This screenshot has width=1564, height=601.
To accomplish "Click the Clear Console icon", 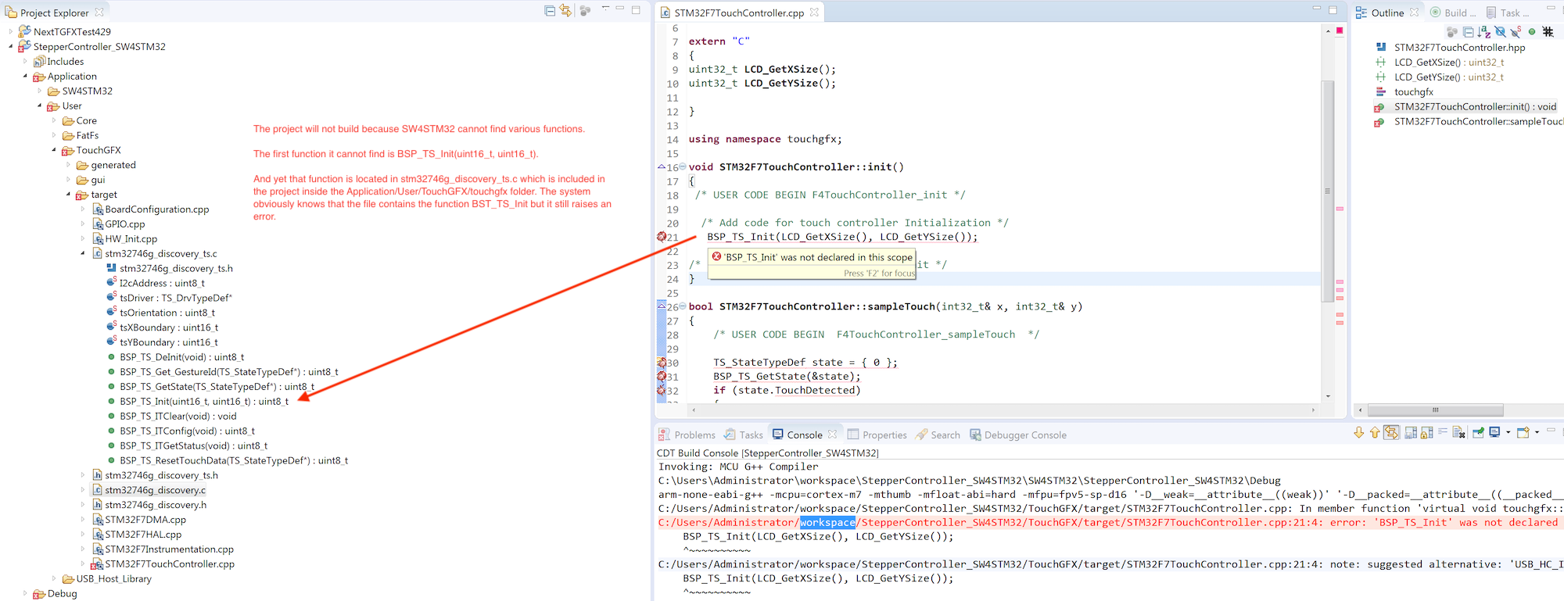I will point(1458,433).
